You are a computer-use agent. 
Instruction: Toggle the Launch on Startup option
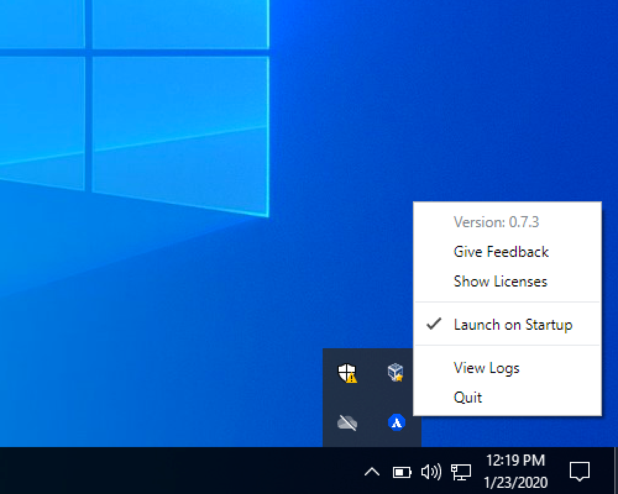click(x=512, y=324)
